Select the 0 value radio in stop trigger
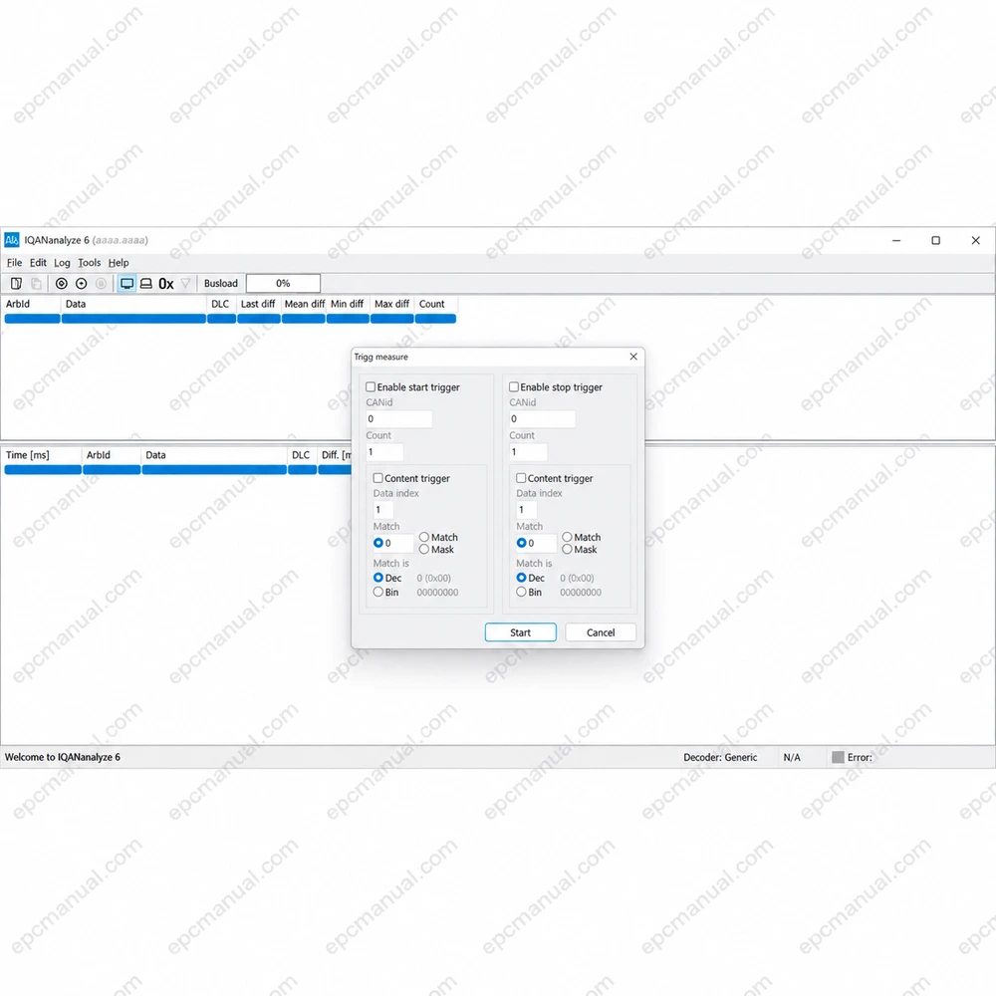The image size is (996, 996). tap(521, 543)
